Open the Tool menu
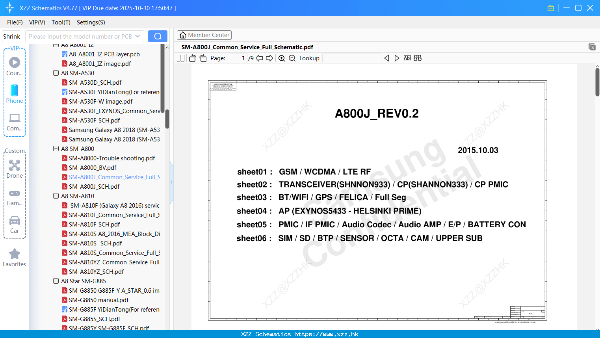Screen dimensions: 600x338 point(61,22)
